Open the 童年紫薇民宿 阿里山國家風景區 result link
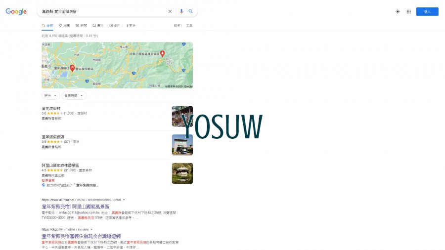445x250 pixels. click(76, 207)
